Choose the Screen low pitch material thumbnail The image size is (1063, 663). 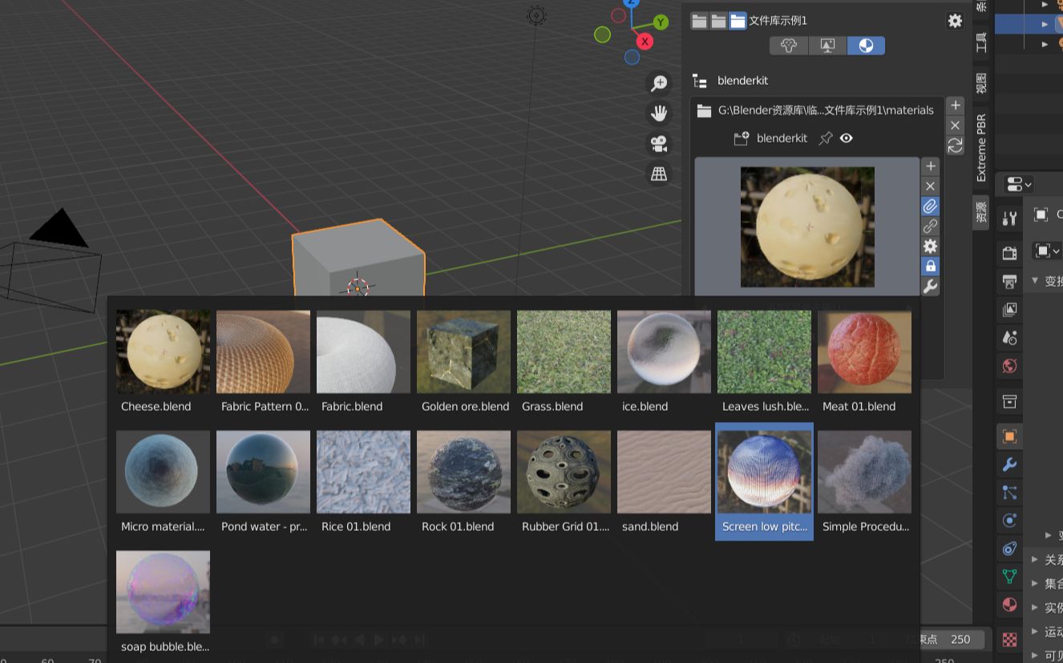pyautogui.click(x=764, y=472)
